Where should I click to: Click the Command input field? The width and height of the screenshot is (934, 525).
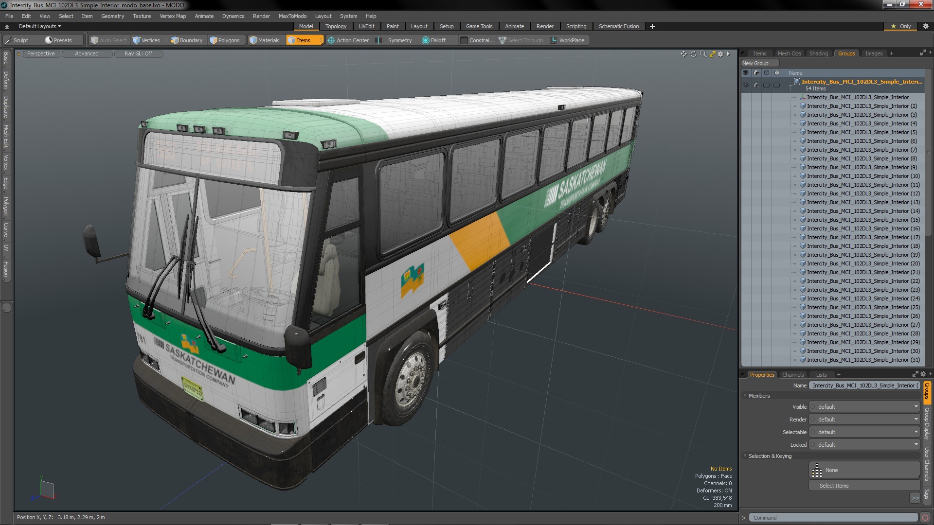(x=833, y=518)
